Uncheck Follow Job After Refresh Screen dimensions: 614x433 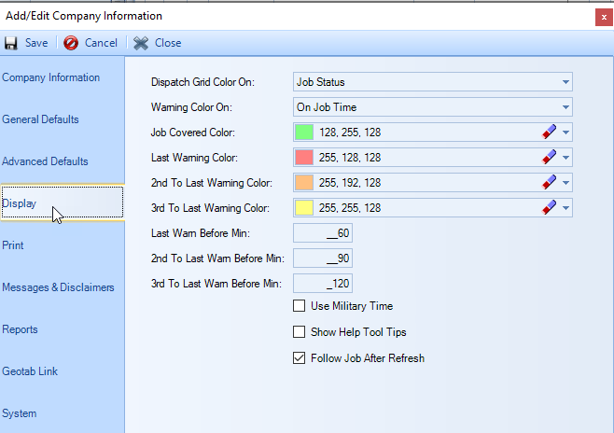point(300,357)
